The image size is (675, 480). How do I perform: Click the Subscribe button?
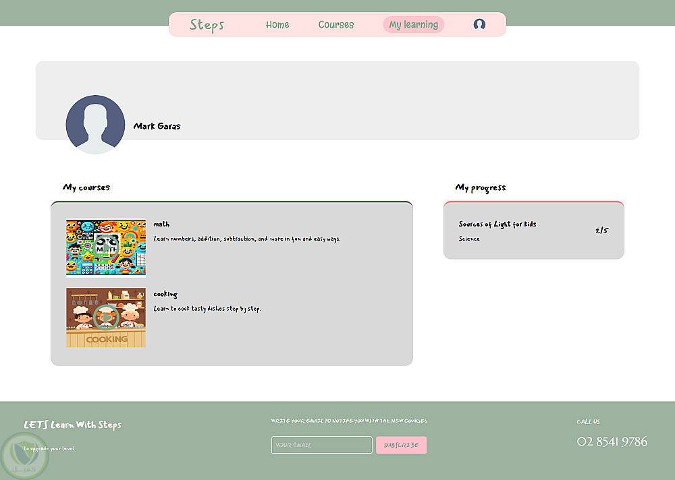tap(401, 445)
